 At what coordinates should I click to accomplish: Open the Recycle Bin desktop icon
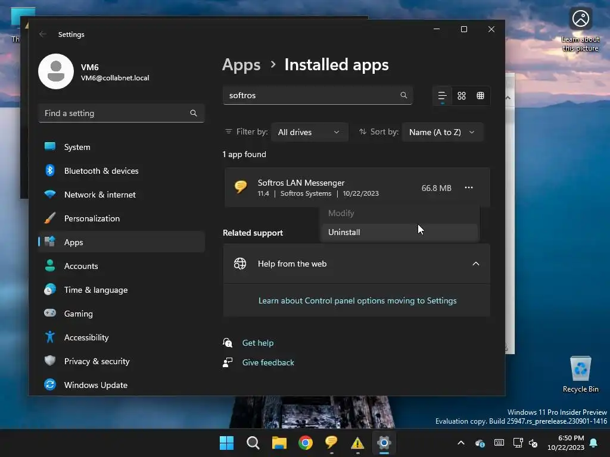pos(580,374)
